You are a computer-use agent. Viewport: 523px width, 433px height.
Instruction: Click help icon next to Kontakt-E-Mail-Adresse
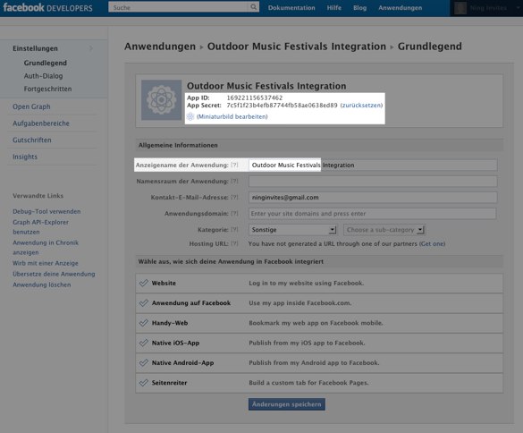234,198
